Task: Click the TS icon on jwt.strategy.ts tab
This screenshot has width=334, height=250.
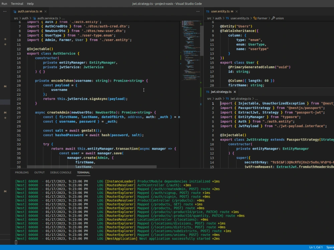Action: [208, 92]
